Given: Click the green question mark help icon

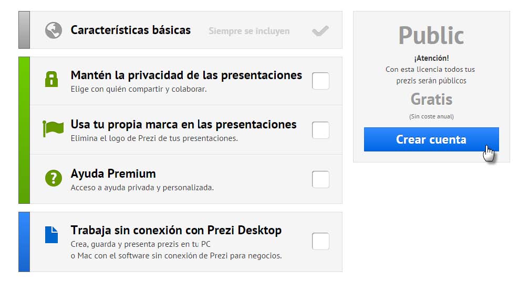Looking at the screenshot, I should (54, 178).
